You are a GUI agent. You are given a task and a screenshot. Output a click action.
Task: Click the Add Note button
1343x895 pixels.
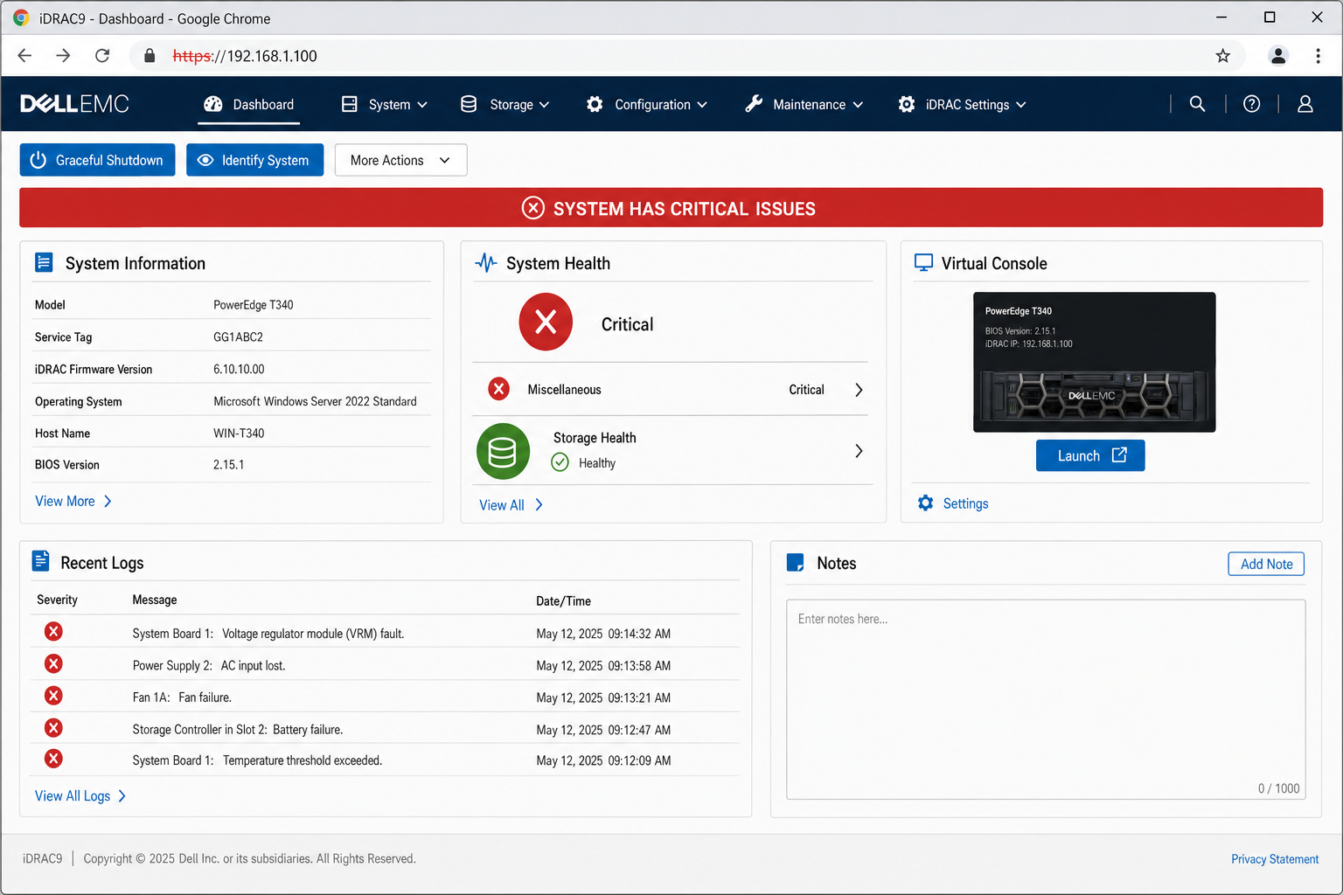(1266, 564)
